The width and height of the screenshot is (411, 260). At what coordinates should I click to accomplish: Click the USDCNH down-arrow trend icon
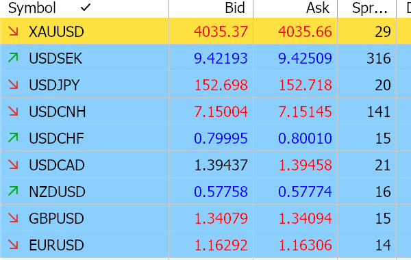(x=13, y=112)
